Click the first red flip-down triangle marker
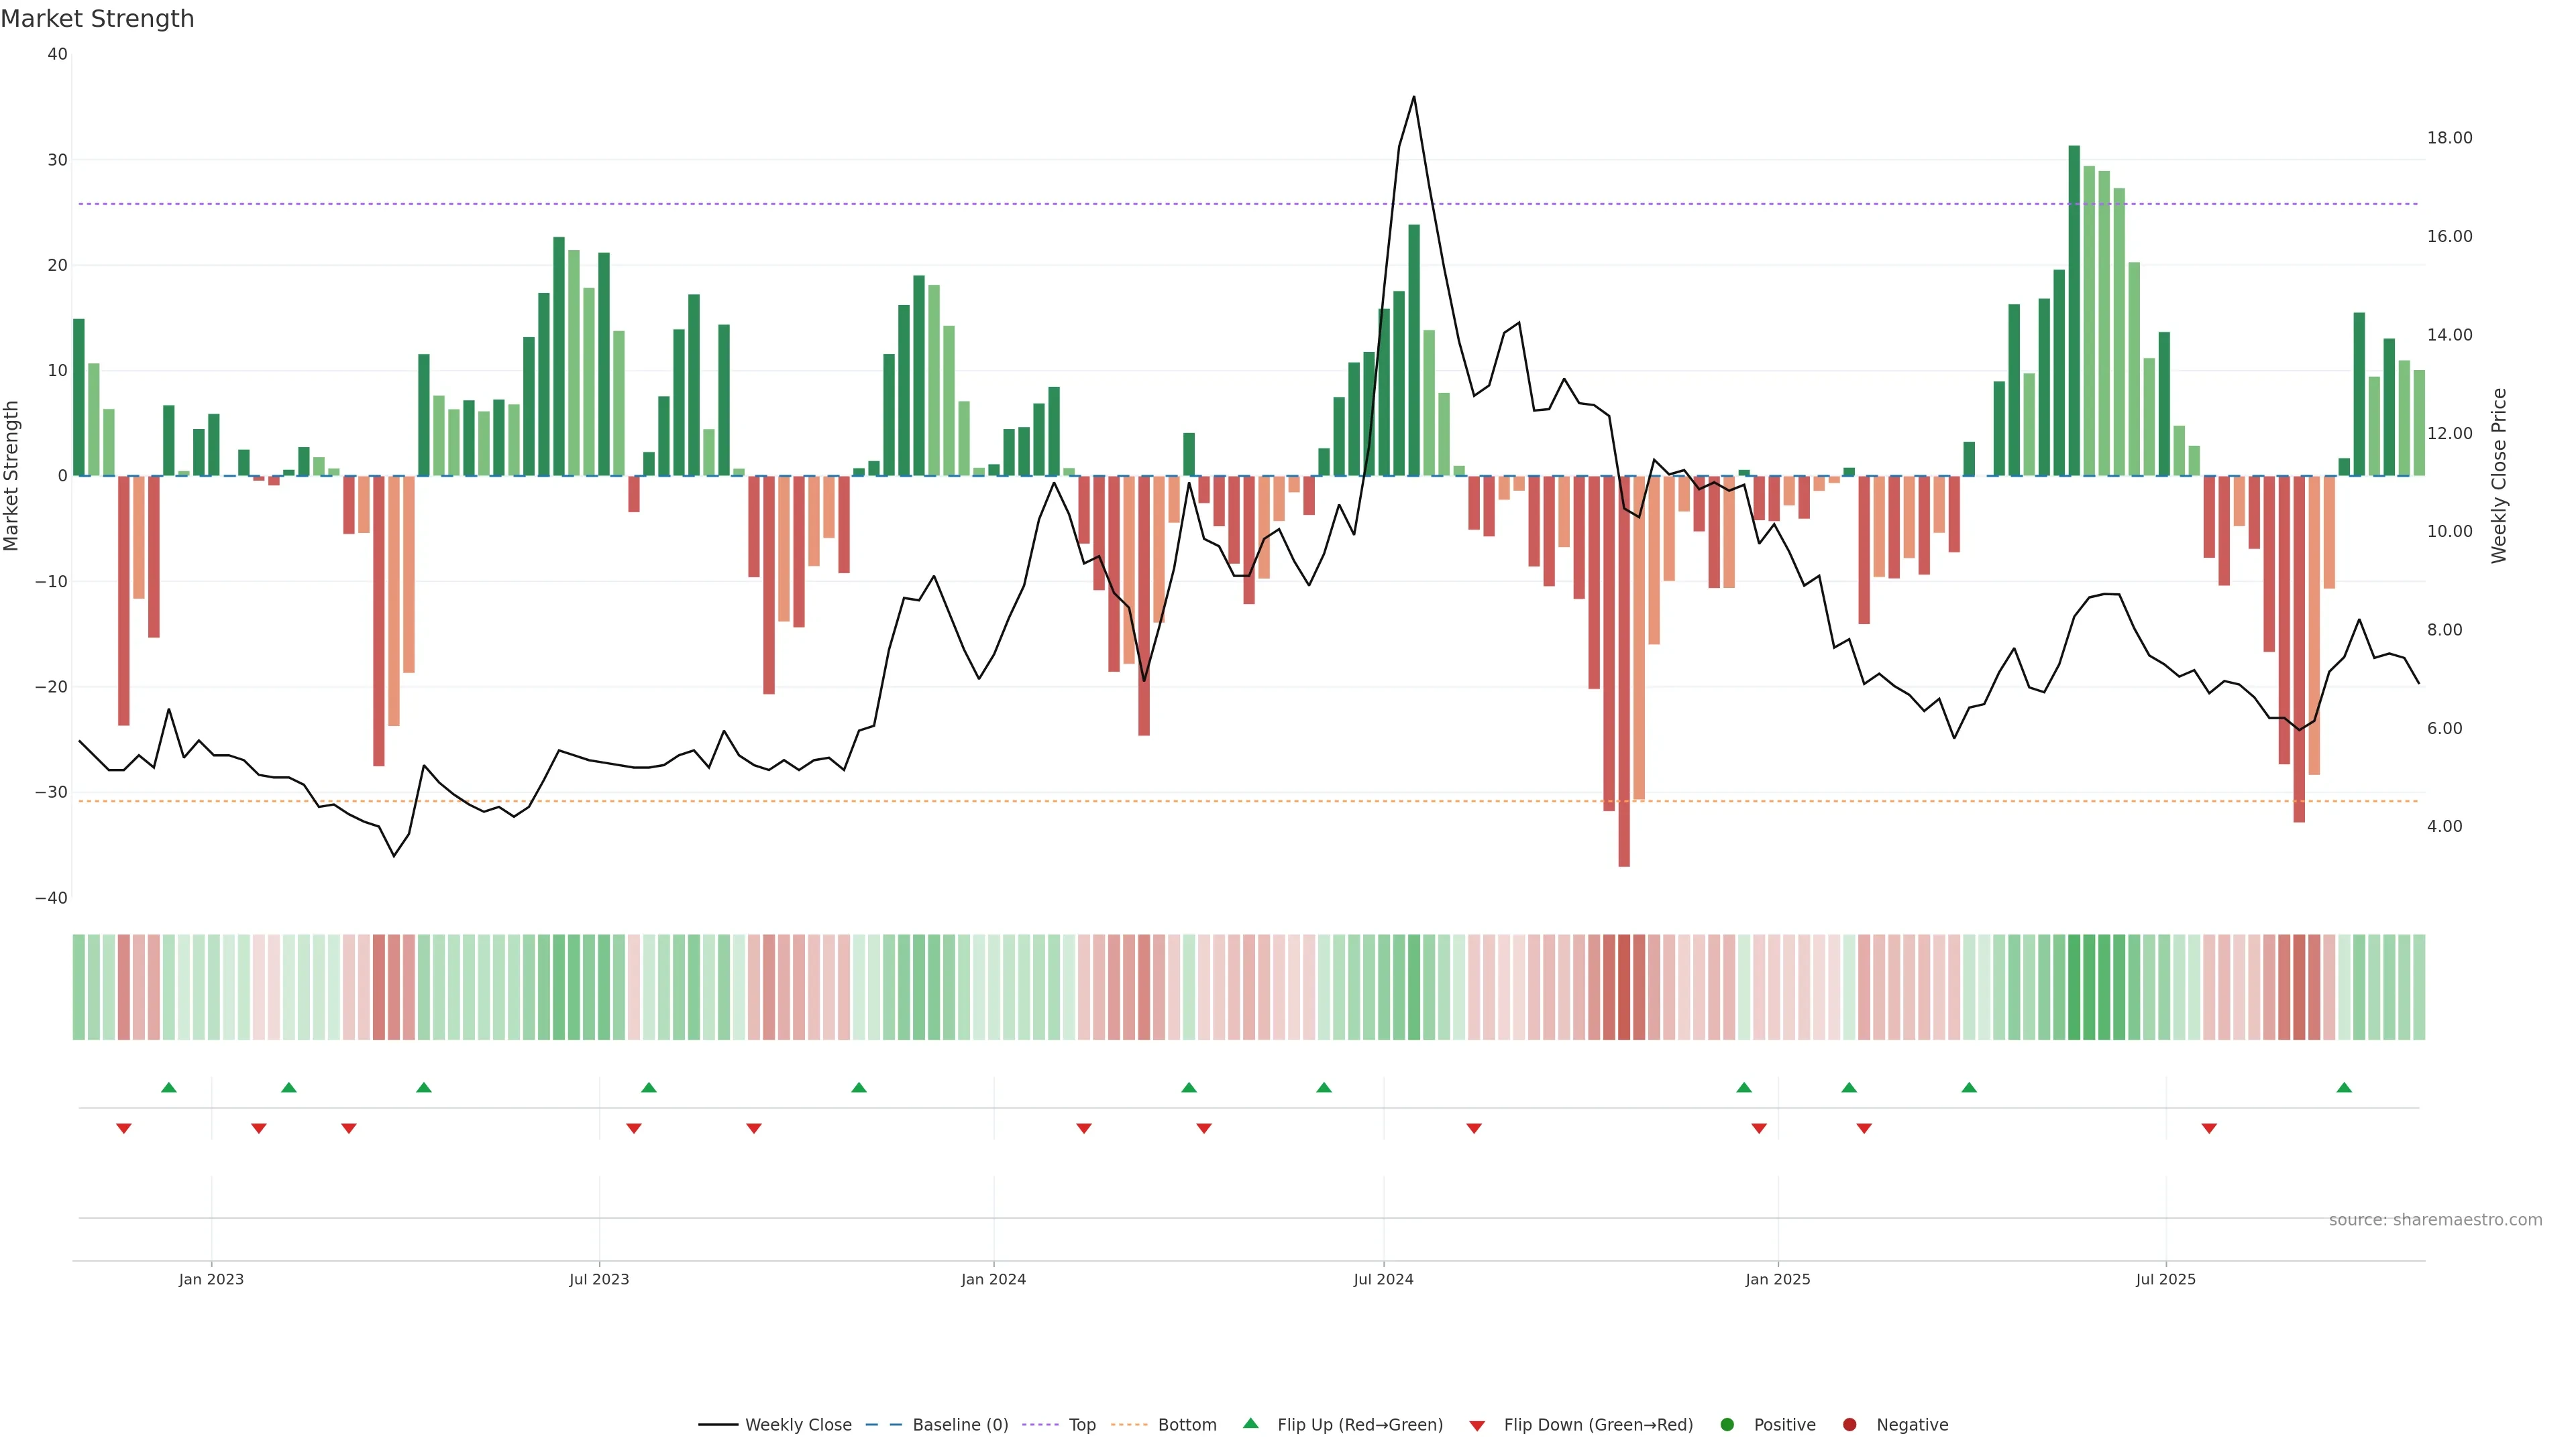Screen dimensions: 2576x1448 (x=124, y=1128)
